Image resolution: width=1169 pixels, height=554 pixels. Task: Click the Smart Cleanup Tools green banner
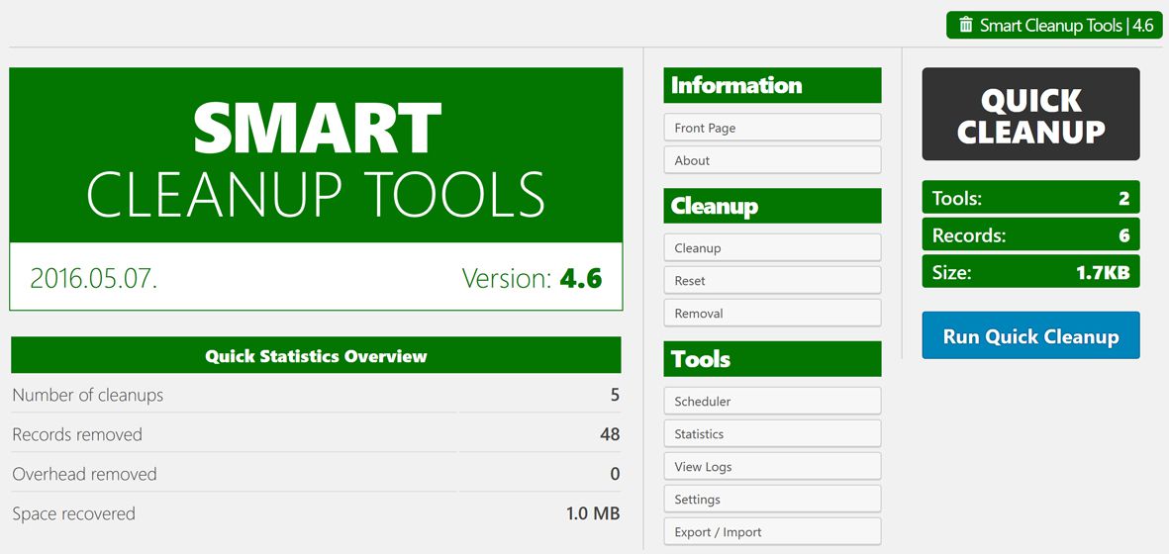[316, 155]
